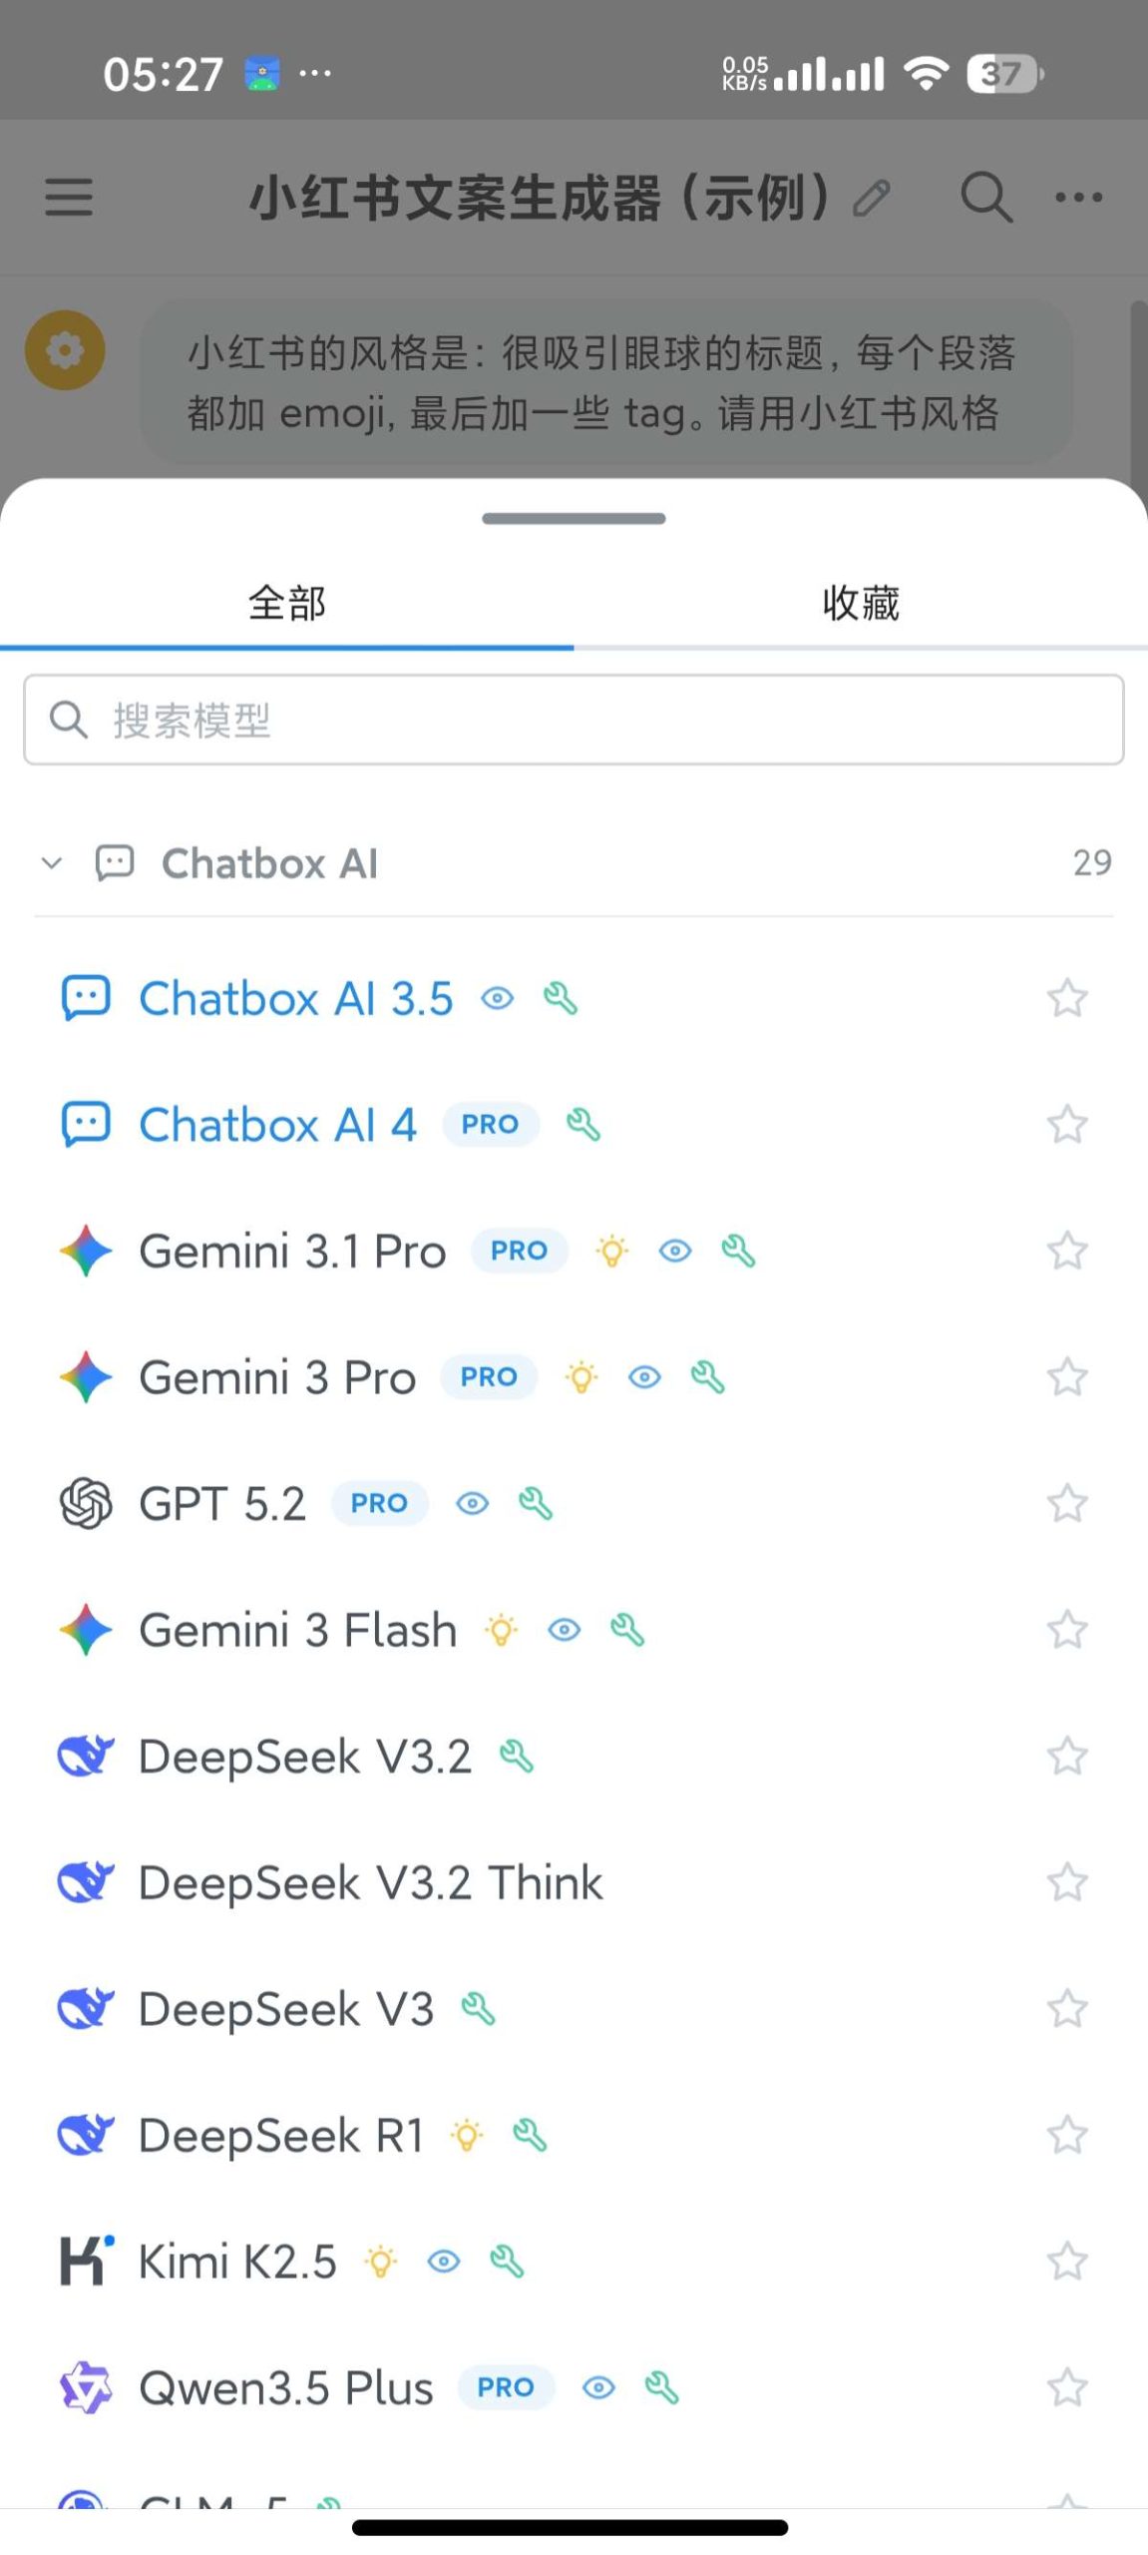Click the search icon in the title bar

click(x=985, y=197)
